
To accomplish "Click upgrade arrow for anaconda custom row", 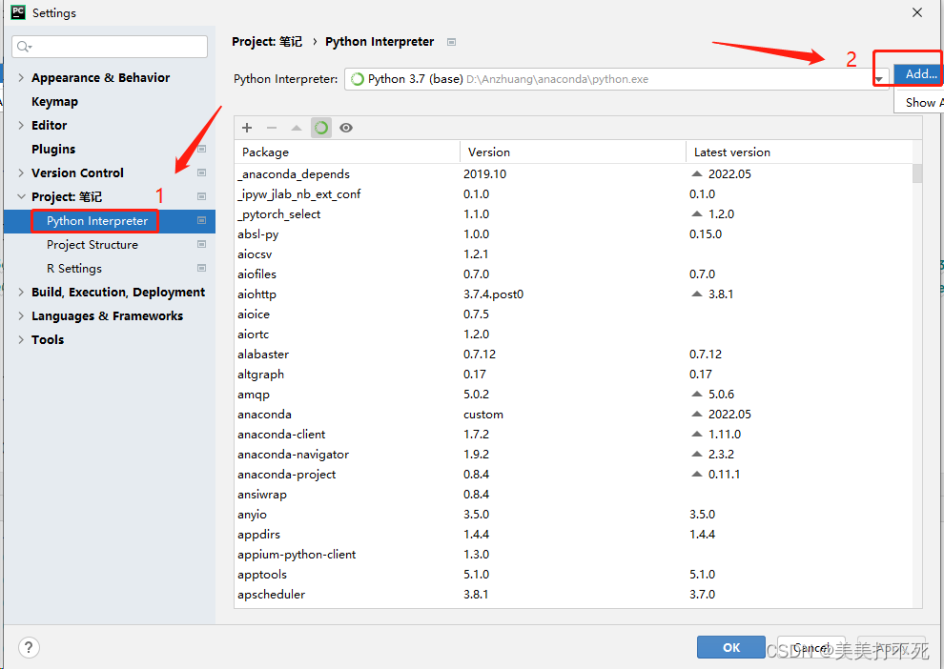I will (697, 414).
